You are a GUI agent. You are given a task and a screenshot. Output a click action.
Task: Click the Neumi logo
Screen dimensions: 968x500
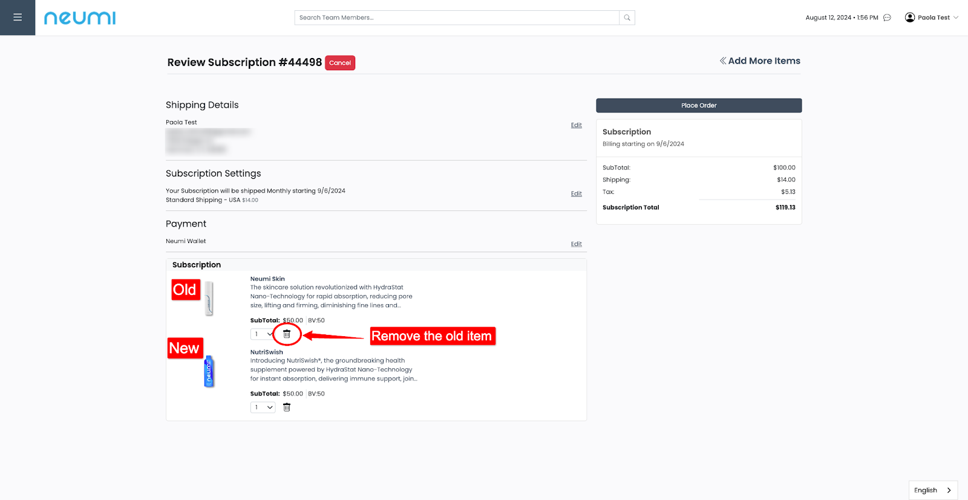point(79,18)
